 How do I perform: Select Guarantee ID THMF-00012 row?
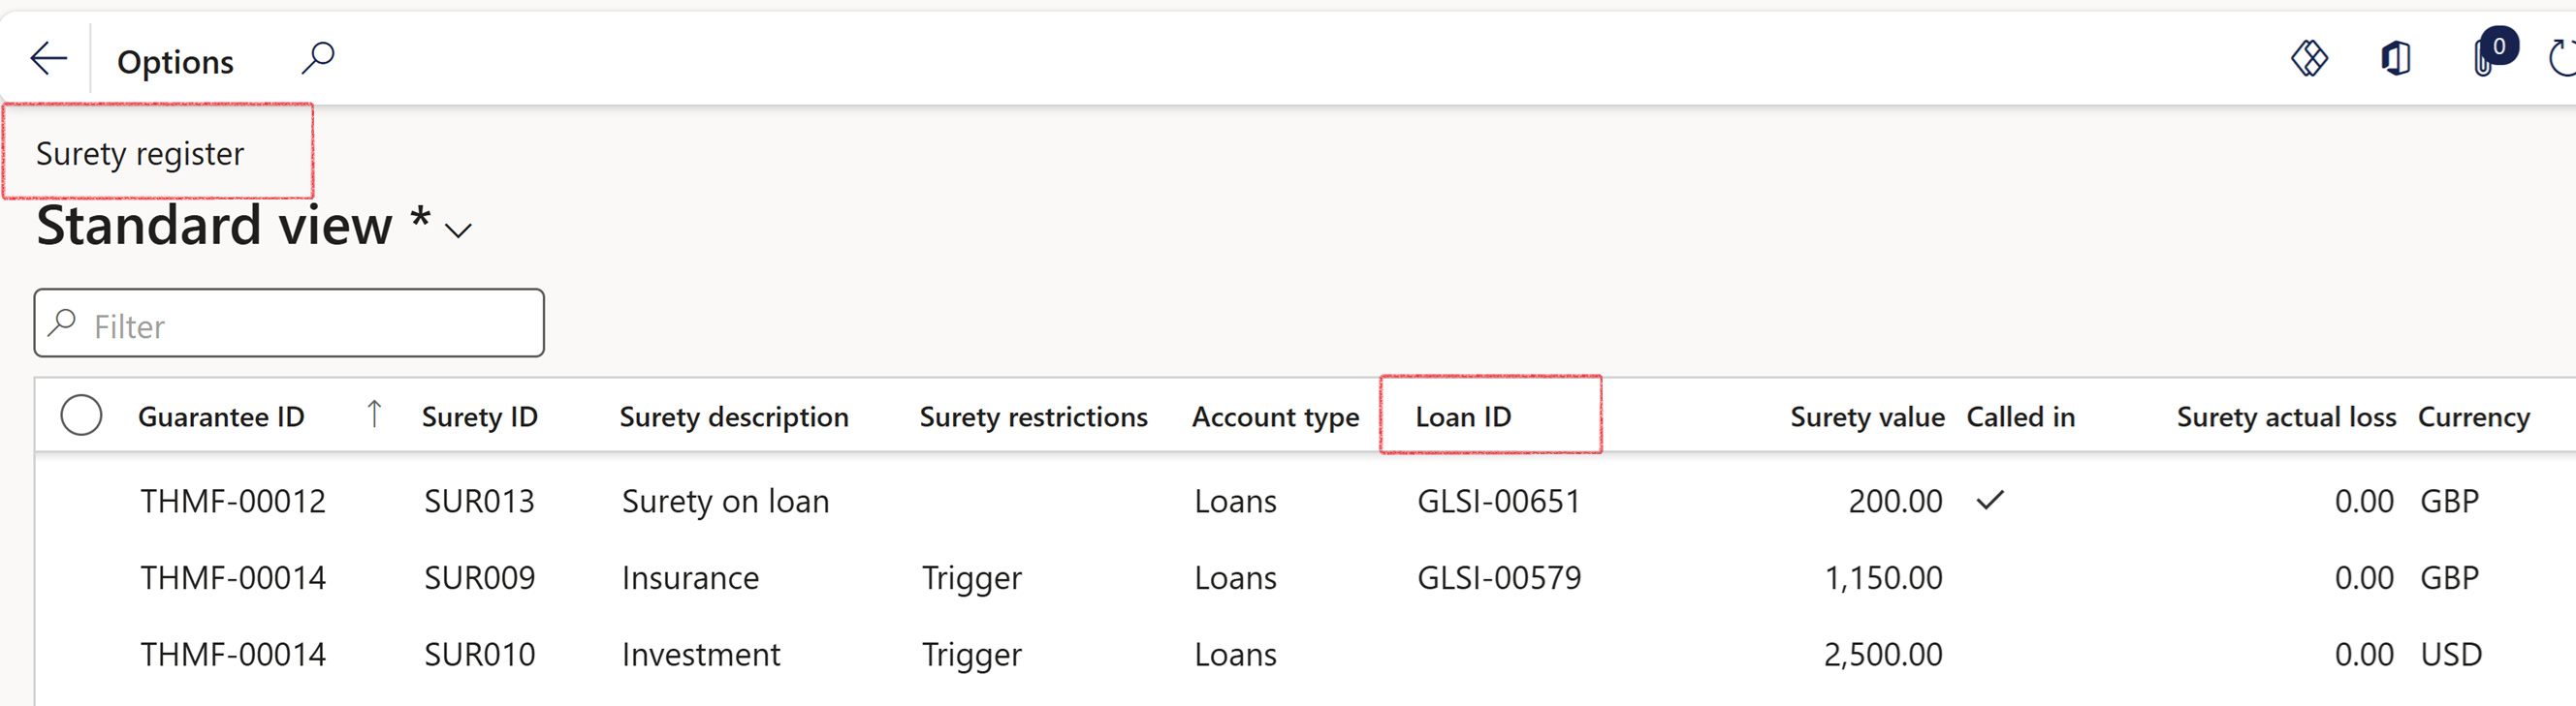(x=233, y=502)
